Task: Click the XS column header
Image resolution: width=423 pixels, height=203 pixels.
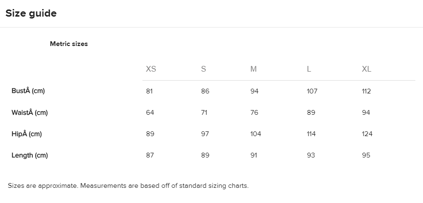Action: [x=151, y=69]
